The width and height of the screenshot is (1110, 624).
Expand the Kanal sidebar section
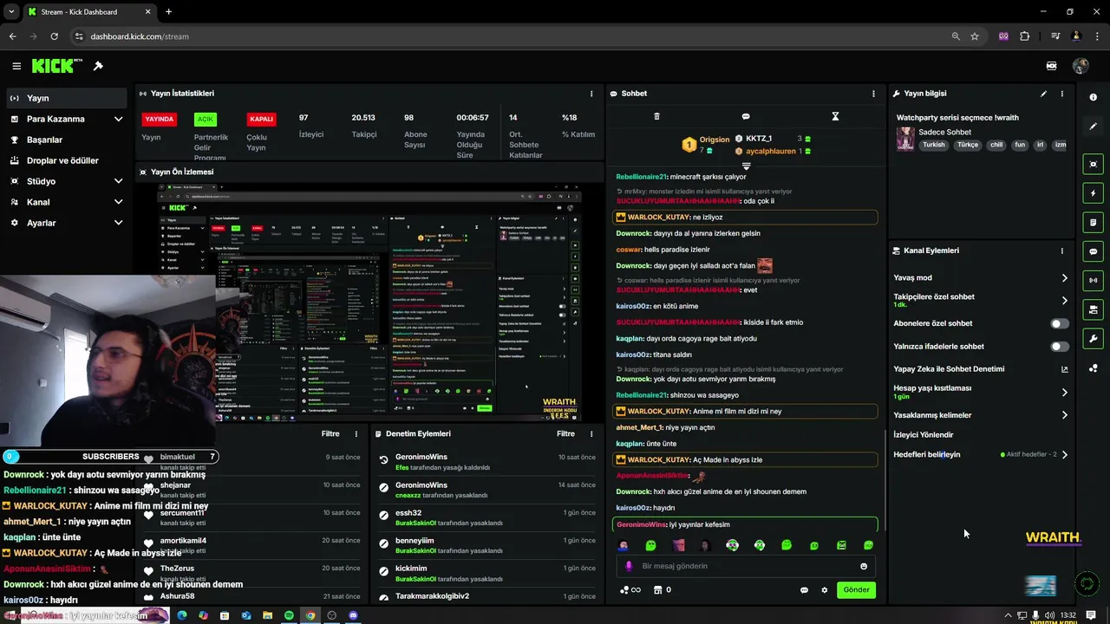tap(119, 202)
